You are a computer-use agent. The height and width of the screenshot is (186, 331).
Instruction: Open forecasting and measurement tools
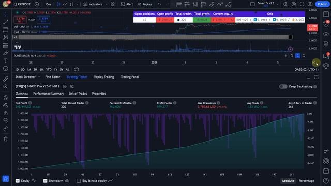click(6, 45)
